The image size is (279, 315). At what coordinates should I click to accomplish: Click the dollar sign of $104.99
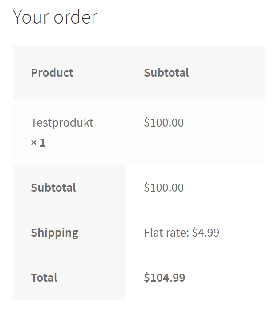(x=147, y=278)
